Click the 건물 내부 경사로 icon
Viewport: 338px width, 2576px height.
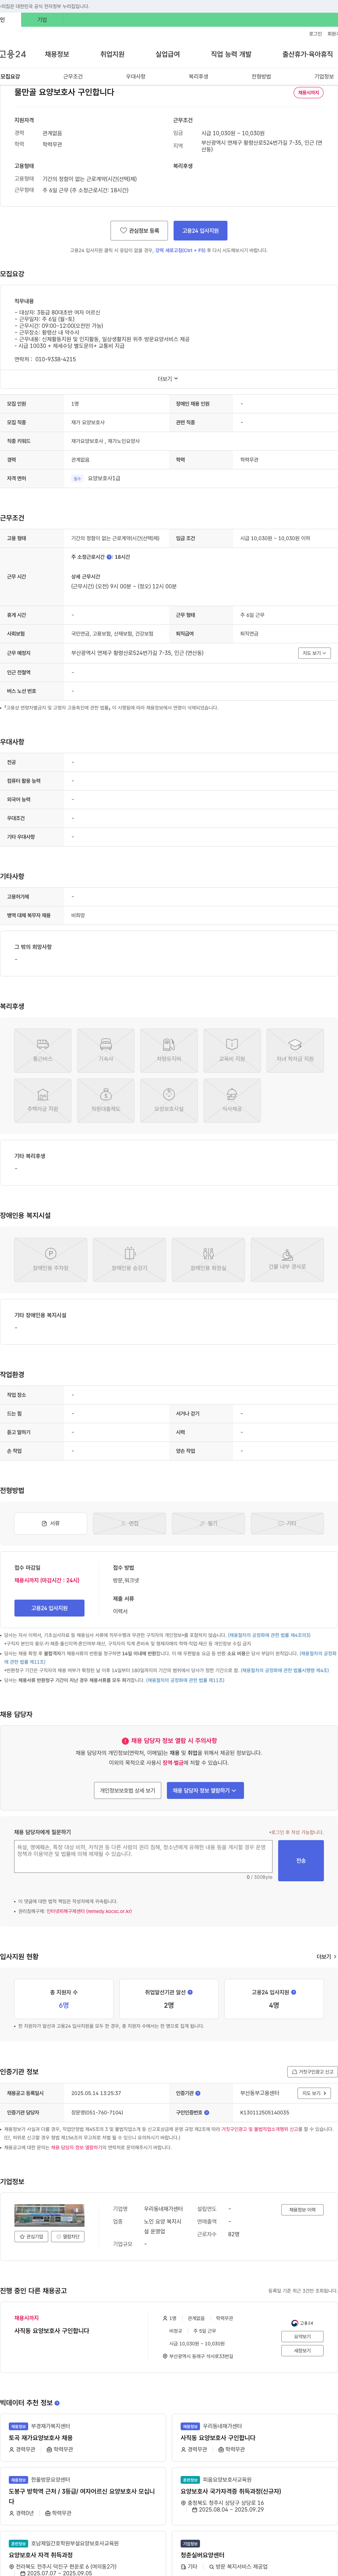coord(287,1259)
